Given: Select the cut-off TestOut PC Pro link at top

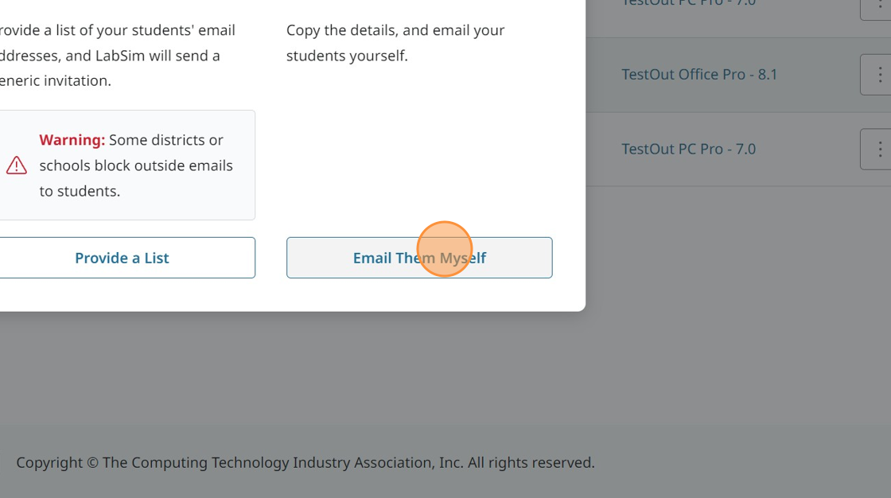Looking at the screenshot, I should click(688, 3).
